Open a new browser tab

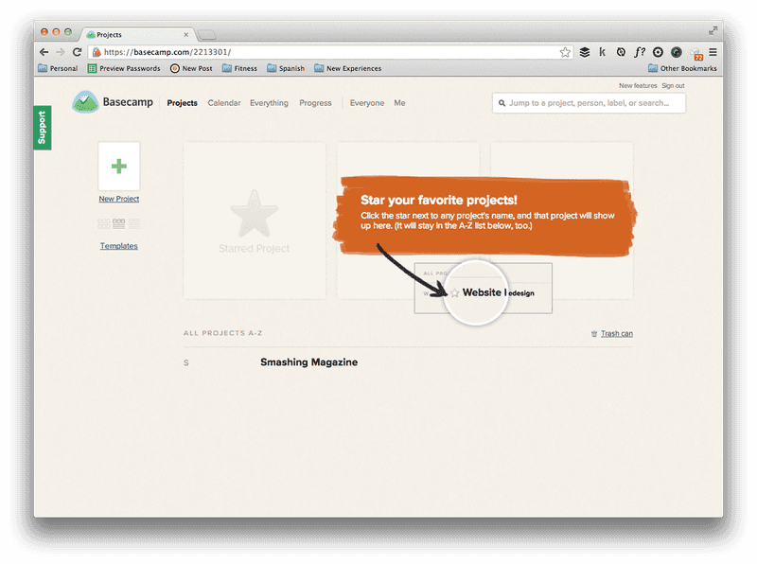coord(207,35)
